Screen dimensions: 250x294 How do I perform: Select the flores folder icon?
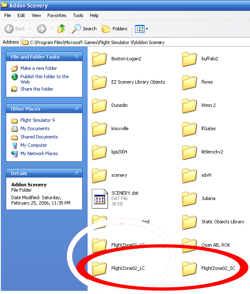pyautogui.click(x=189, y=82)
